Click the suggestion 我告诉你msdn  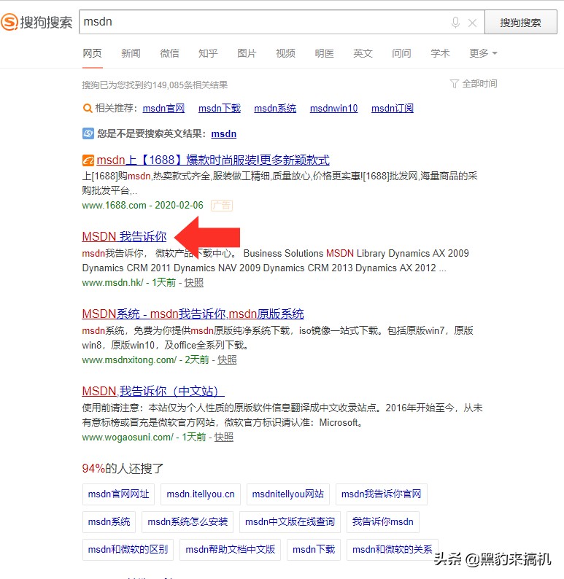coord(382,522)
